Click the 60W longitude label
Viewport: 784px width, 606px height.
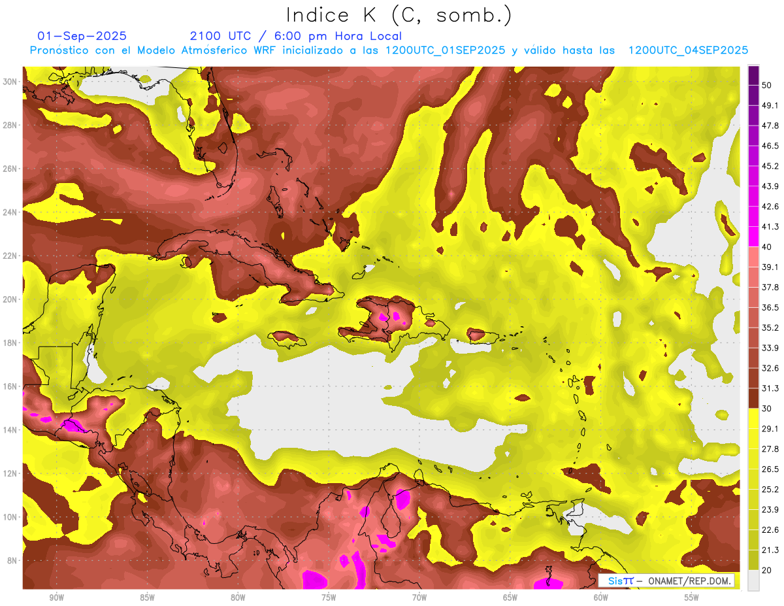pos(601,598)
